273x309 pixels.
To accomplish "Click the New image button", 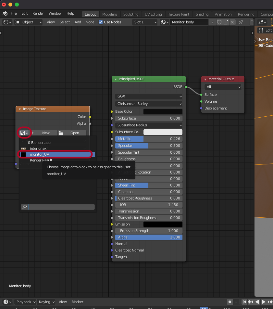I will (44, 133).
